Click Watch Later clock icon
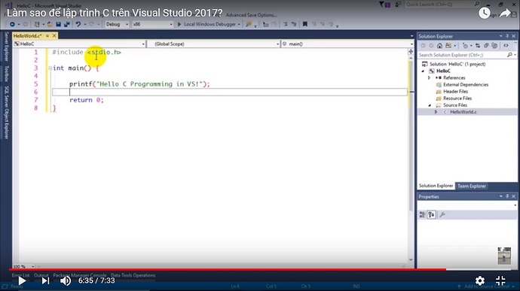 pyautogui.click(x=484, y=14)
